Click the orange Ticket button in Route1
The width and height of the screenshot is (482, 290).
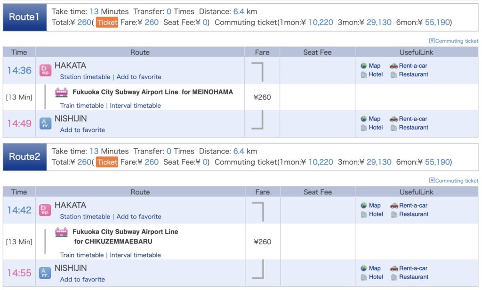tap(107, 23)
